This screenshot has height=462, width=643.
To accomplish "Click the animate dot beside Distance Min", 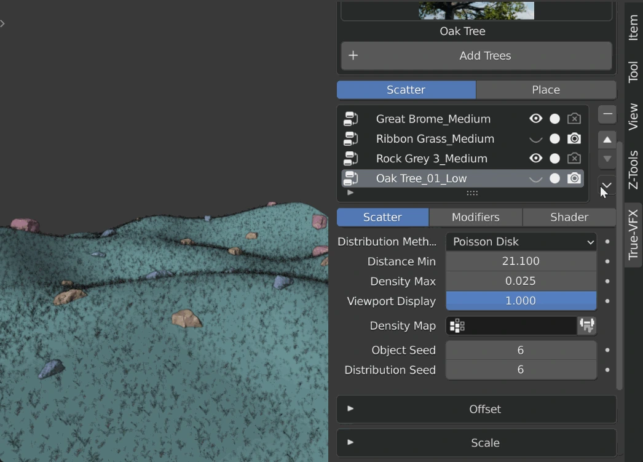I will [607, 261].
